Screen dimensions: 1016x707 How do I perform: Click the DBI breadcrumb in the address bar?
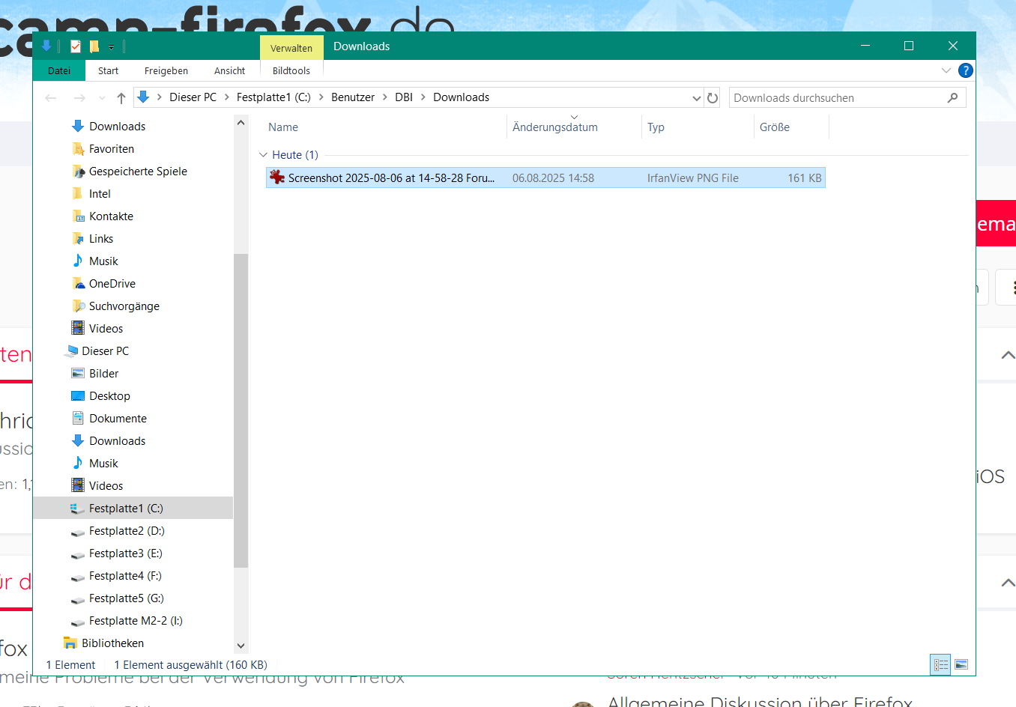[x=404, y=97]
